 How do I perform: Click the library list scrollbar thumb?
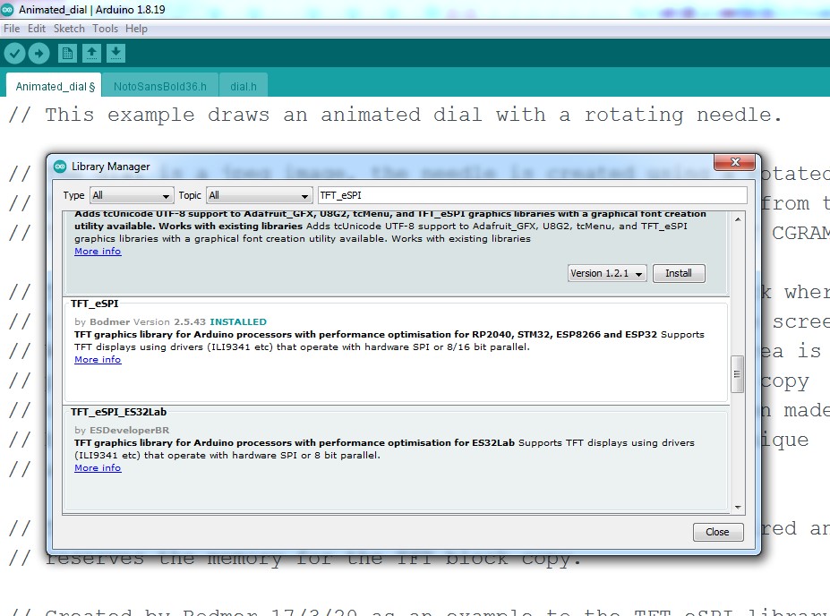click(737, 374)
